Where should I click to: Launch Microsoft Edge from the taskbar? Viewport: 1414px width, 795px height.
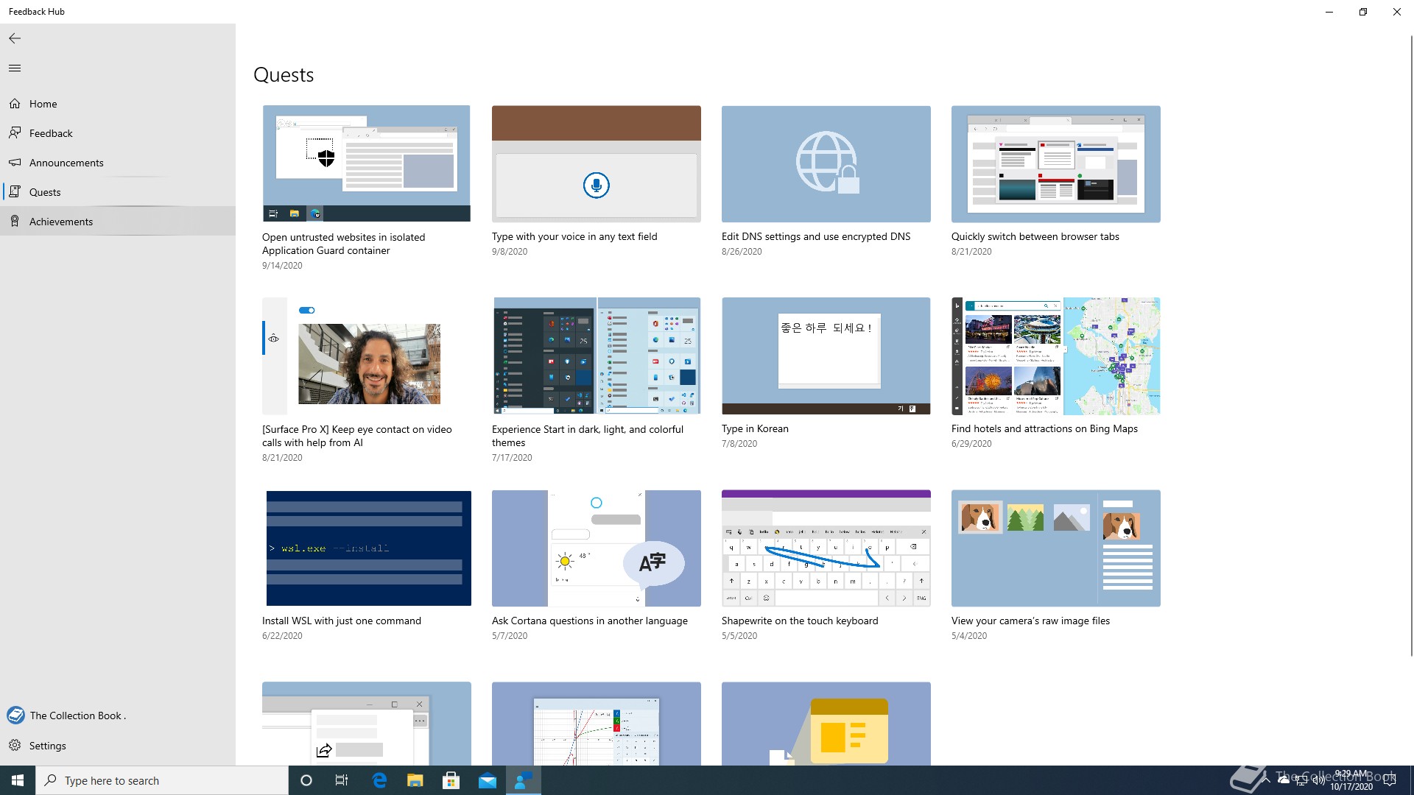click(x=379, y=780)
